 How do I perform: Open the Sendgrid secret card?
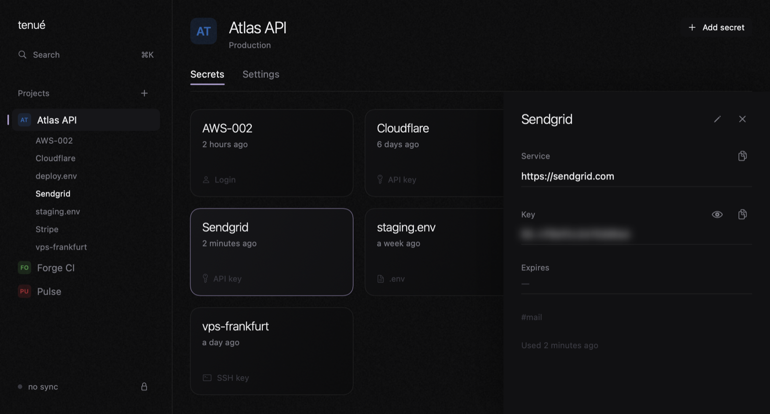point(272,252)
